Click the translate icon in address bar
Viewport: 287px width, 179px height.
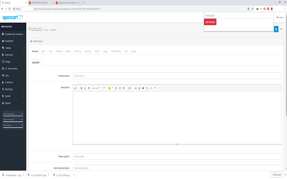[x=248, y=9]
